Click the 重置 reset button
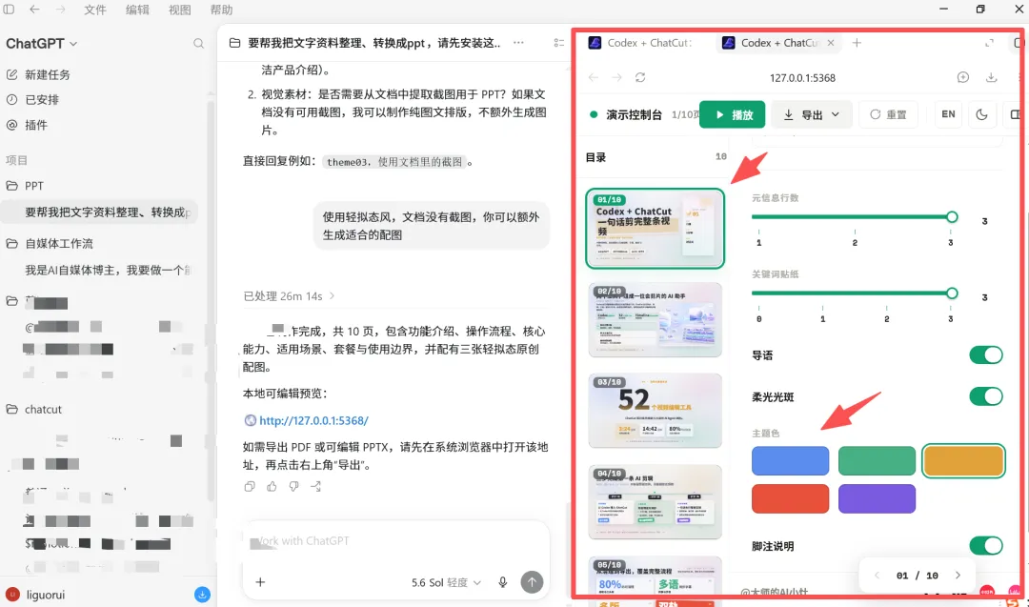This screenshot has width=1029, height=607. [888, 115]
